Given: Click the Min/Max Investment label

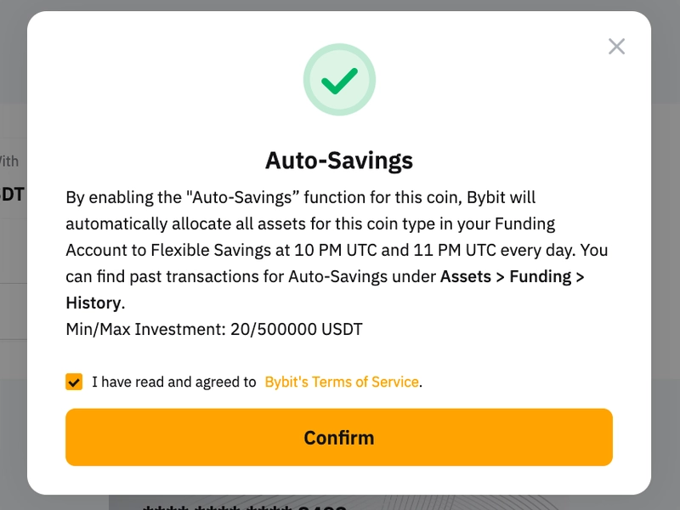Looking at the screenshot, I should tap(145, 329).
